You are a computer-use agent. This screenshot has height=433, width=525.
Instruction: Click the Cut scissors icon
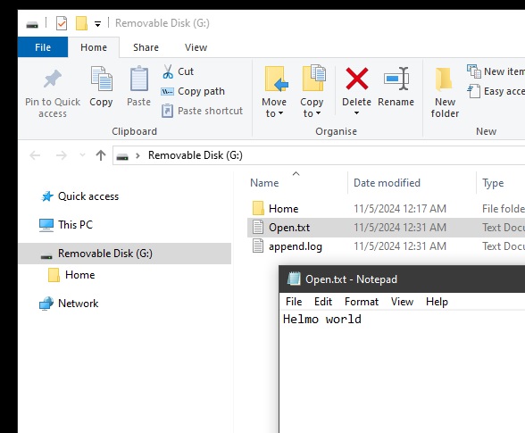168,71
